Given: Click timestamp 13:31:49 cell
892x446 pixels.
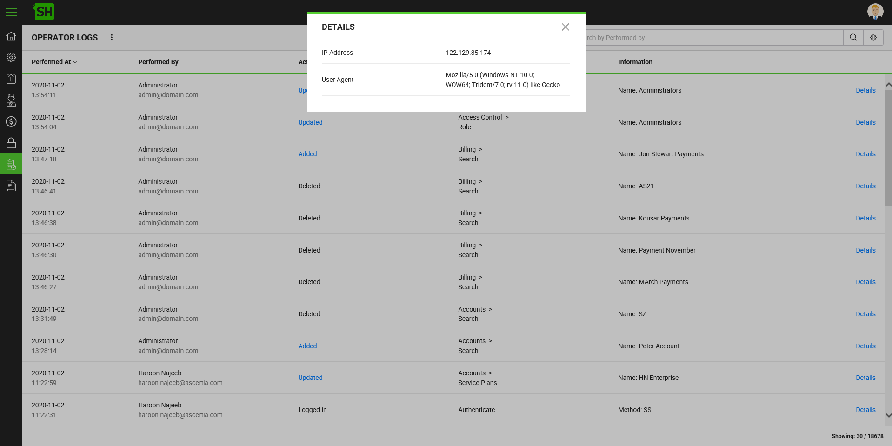Looking at the screenshot, I should point(44,319).
